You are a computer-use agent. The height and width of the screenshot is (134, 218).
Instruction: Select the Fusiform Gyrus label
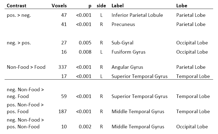pos(128,52)
